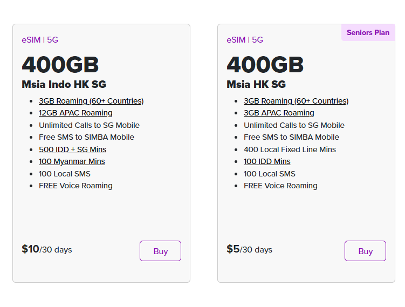Image resolution: width=405 pixels, height=307 pixels.
Task: Open 3GB APAC Roaming link
Action: [x=279, y=113]
